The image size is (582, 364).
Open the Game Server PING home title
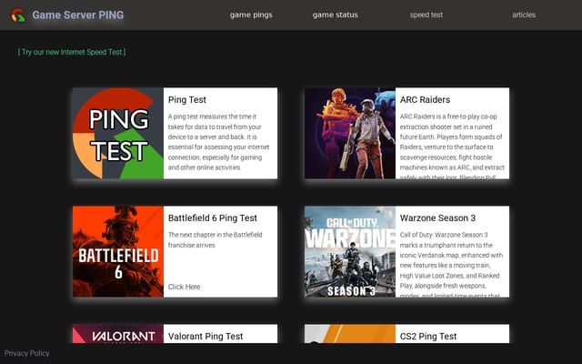(x=78, y=15)
